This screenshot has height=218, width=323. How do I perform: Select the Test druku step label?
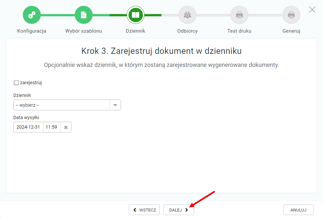click(239, 31)
